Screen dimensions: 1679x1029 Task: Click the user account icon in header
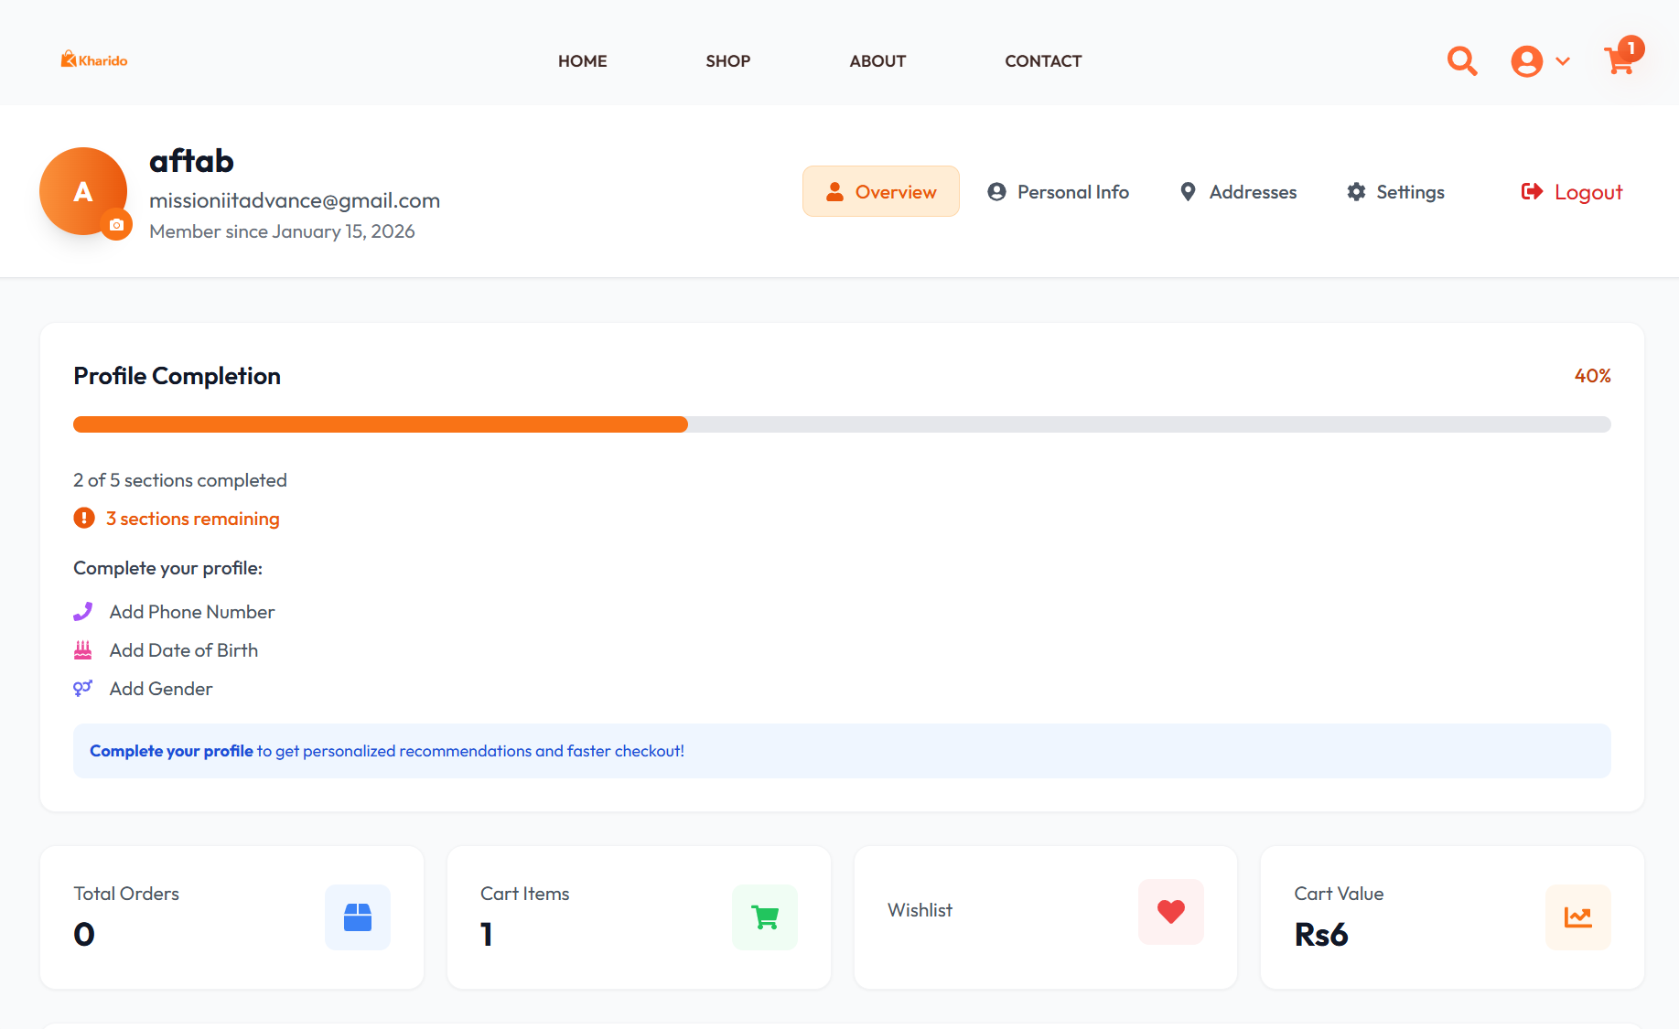[x=1525, y=60]
